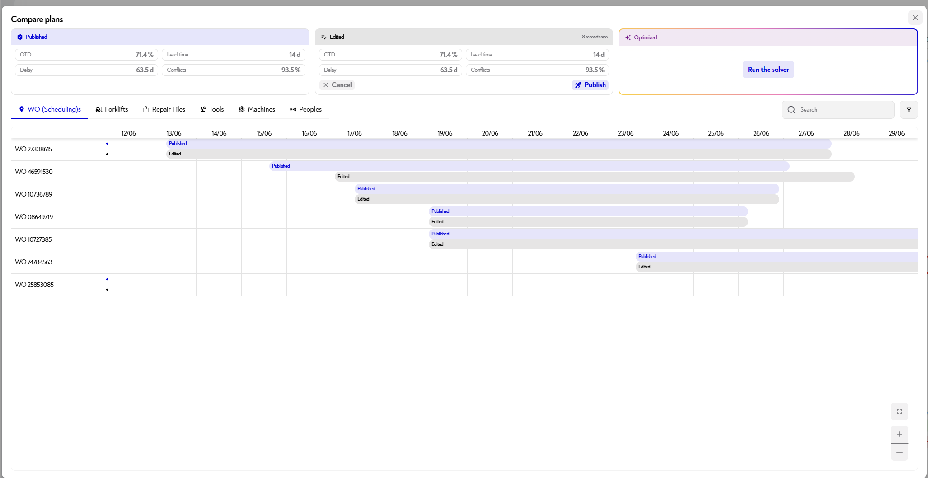The width and height of the screenshot is (928, 478).
Task: Publish the edited plan
Action: (590, 85)
